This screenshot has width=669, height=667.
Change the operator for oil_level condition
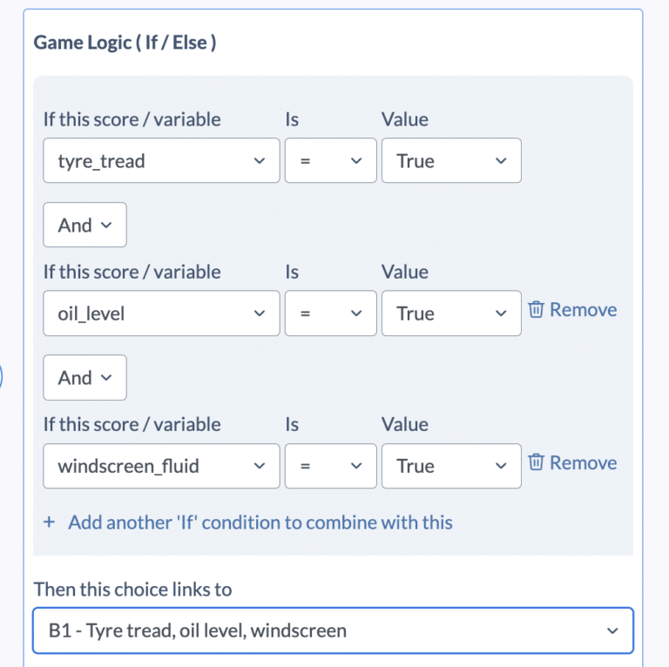pos(331,313)
